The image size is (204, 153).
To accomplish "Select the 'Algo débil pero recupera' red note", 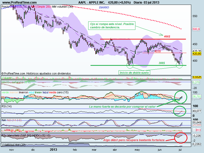I will click(134, 140).
